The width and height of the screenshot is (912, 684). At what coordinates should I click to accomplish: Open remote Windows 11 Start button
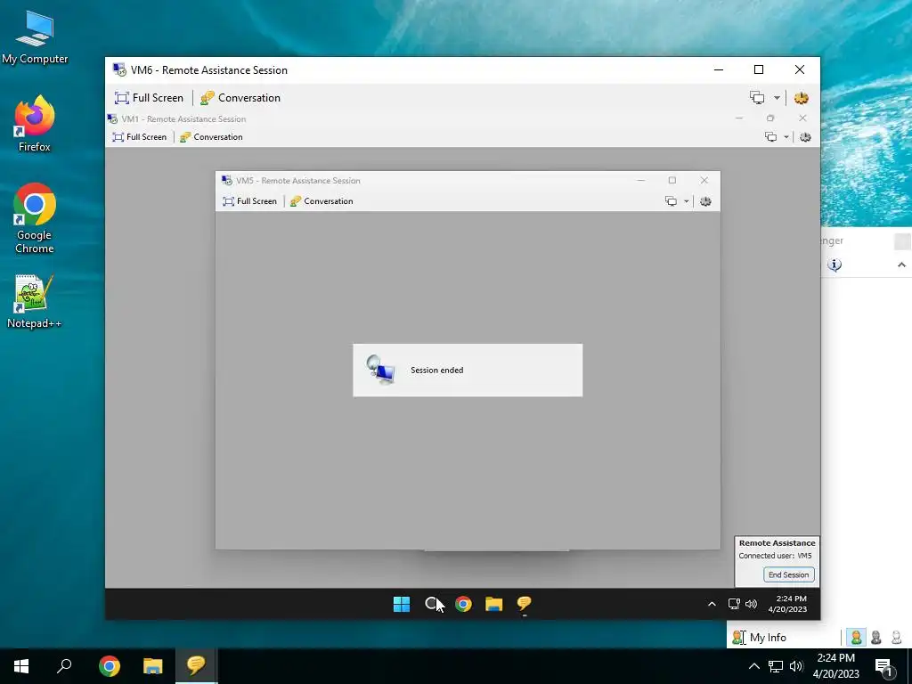tap(402, 605)
